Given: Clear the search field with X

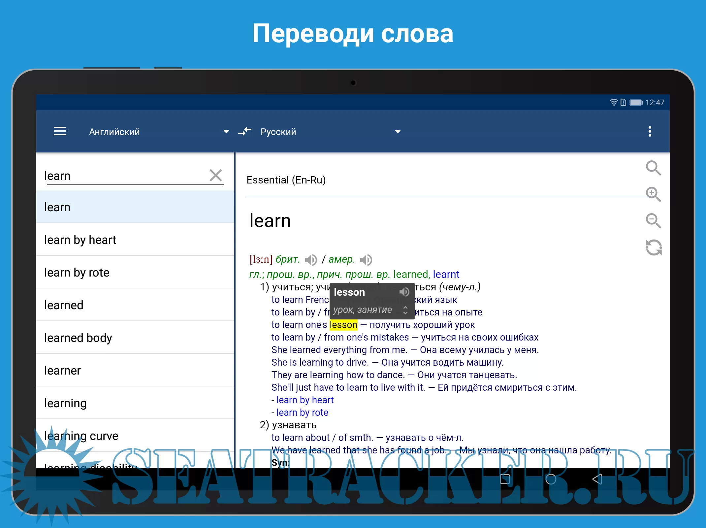Looking at the screenshot, I should 216,175.
